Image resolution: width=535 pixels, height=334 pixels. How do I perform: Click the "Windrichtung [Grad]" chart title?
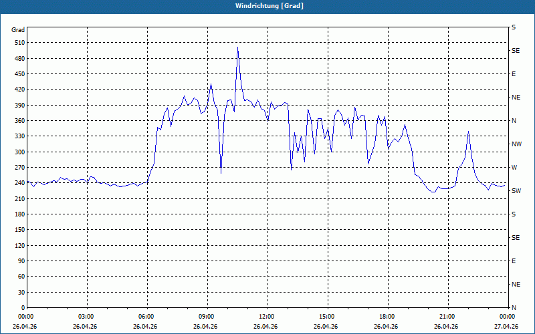coord(270,6)
